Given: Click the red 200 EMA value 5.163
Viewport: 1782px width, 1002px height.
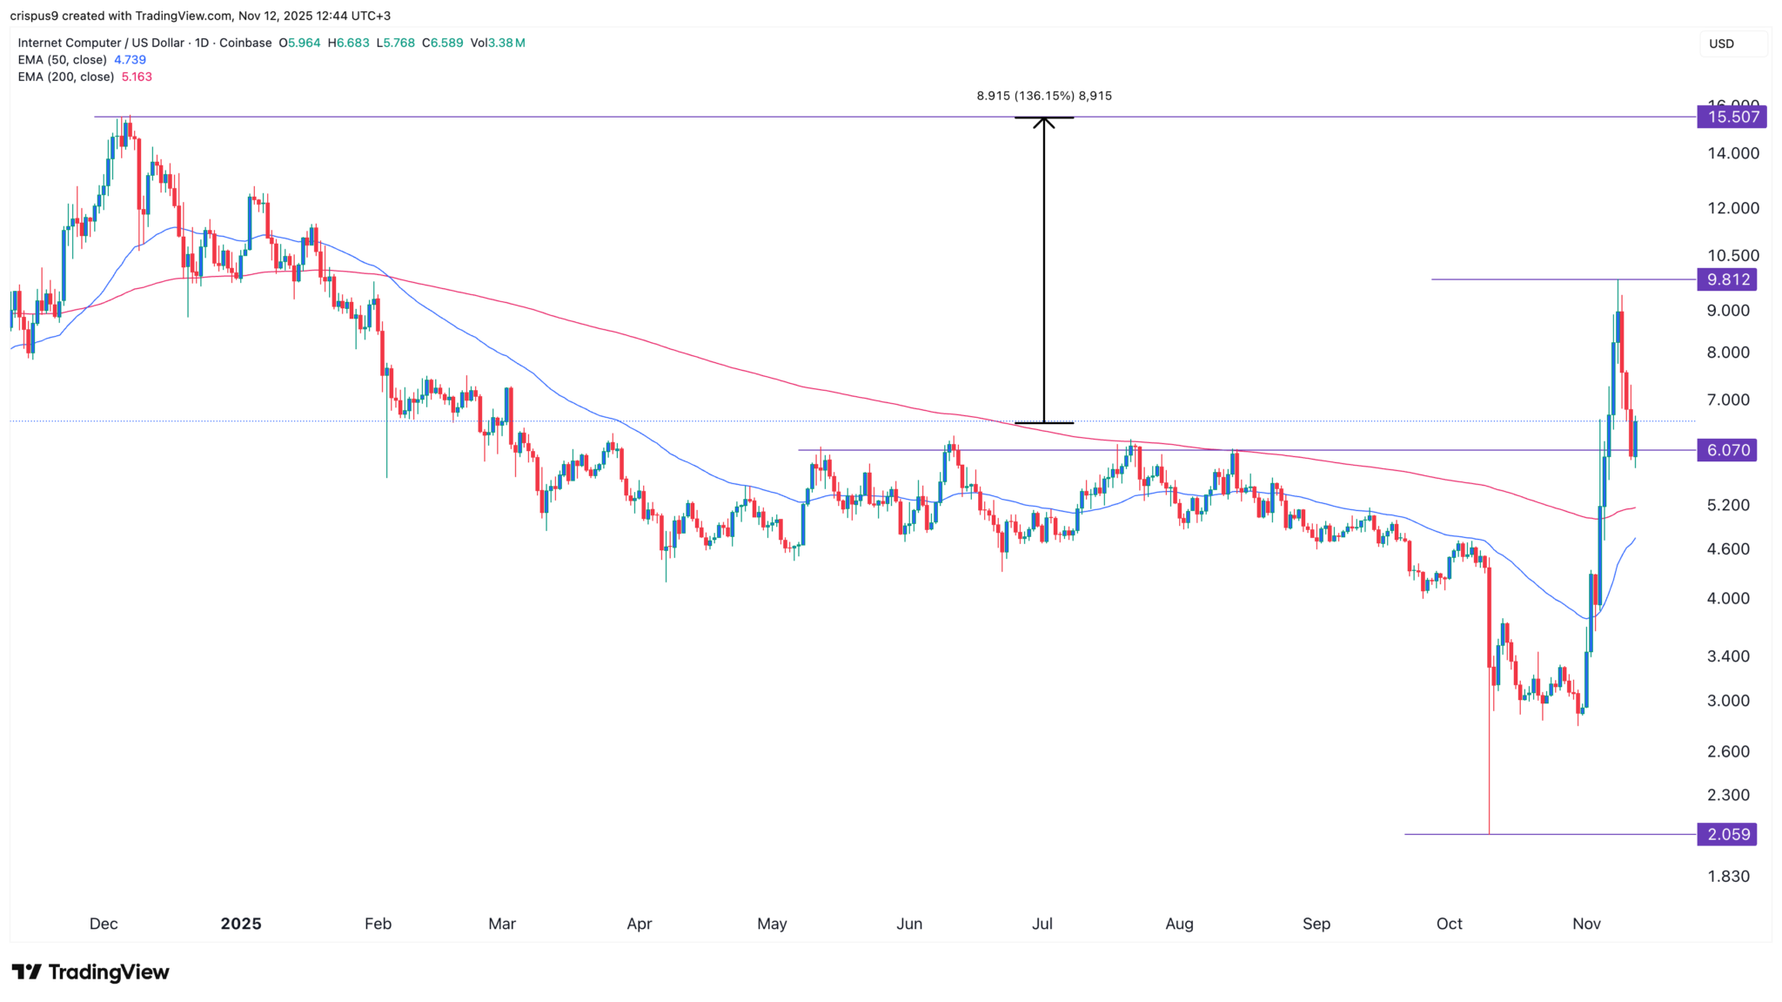Looking at the screenshot, I should pyautogui.click(x=137, y=77).
